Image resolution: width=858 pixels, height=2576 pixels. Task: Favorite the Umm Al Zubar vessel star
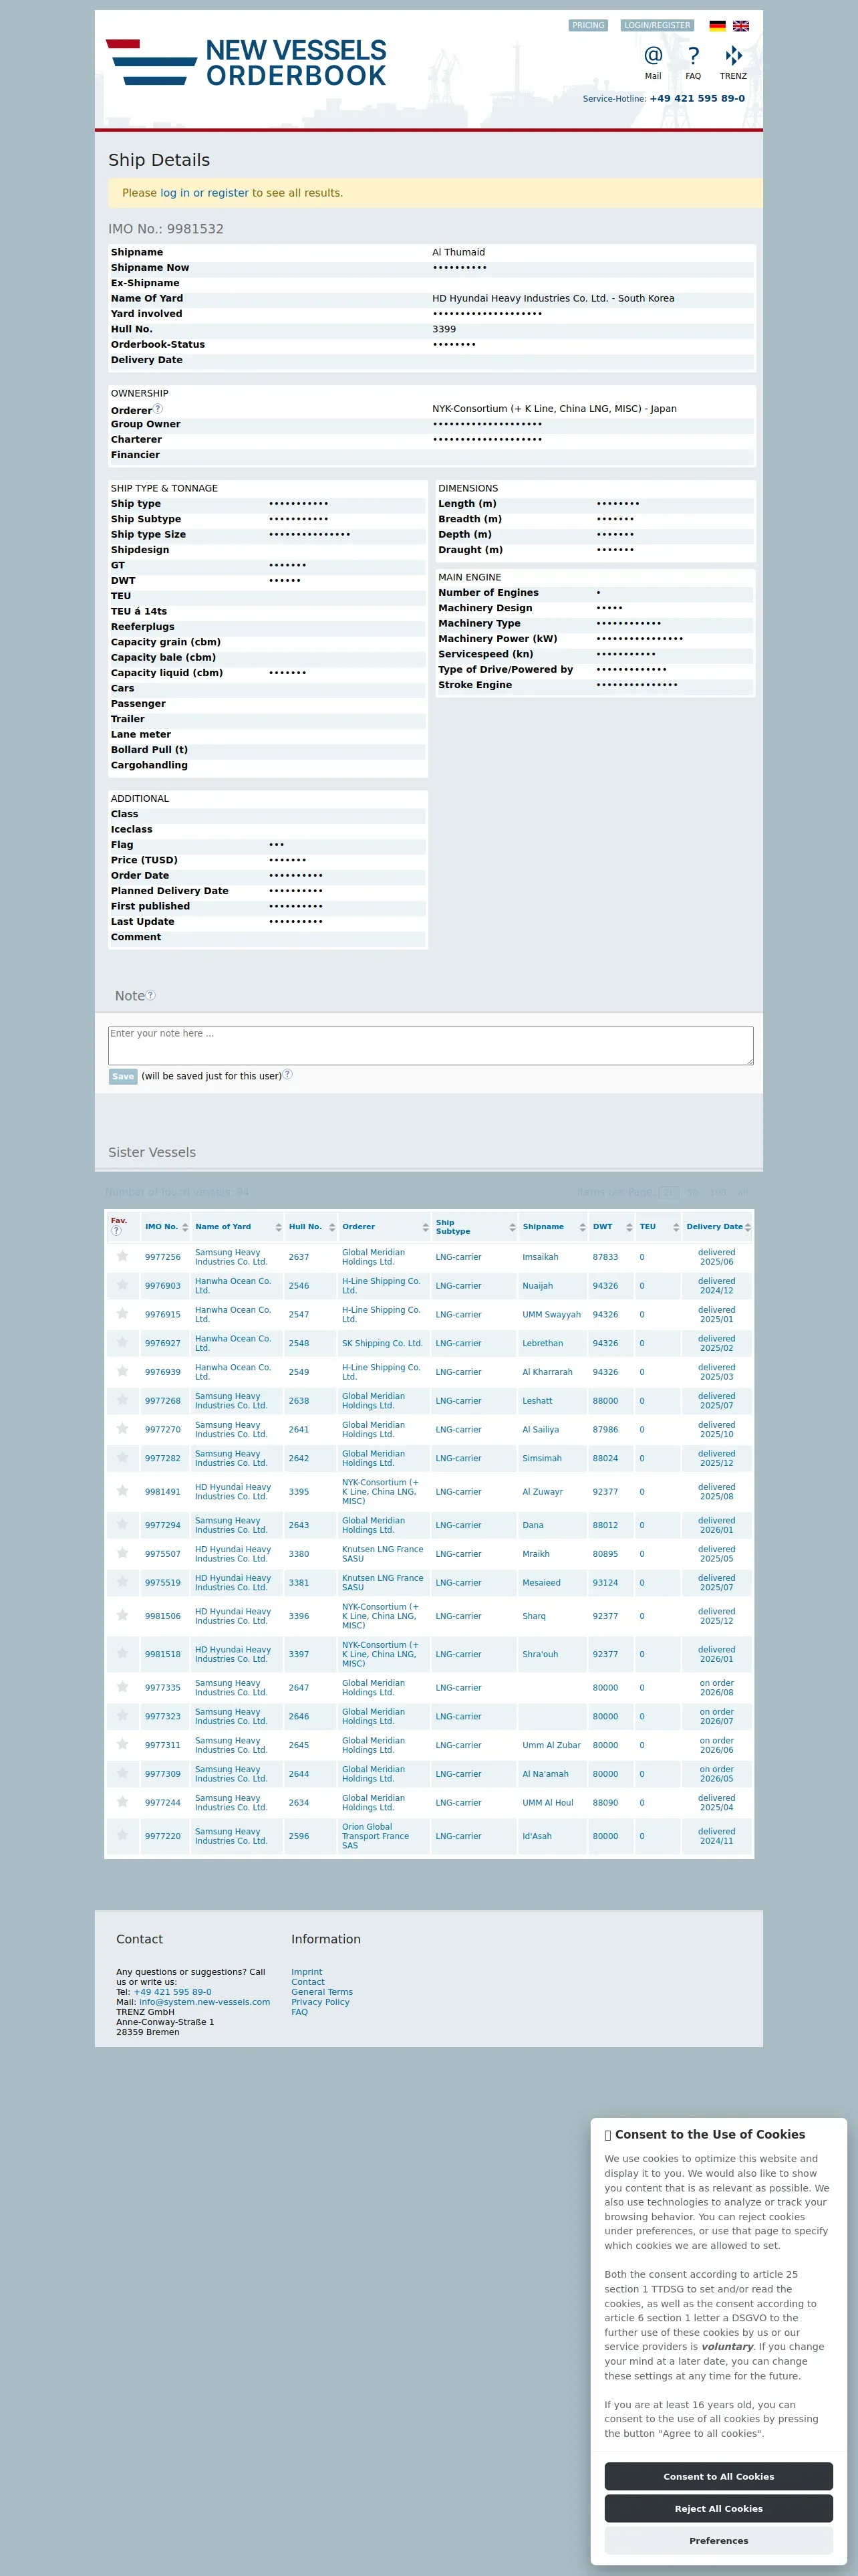pyautogui.click(x=122, y=1744)
